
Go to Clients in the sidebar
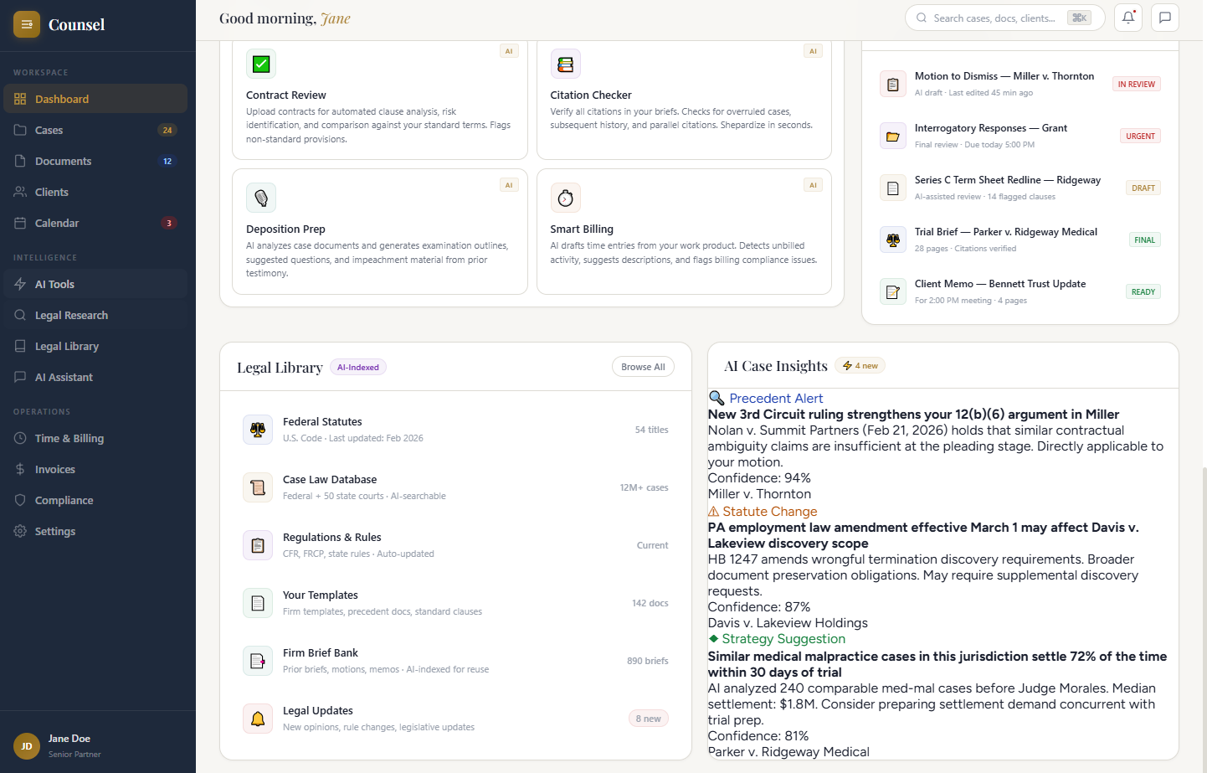coord(95,192)
